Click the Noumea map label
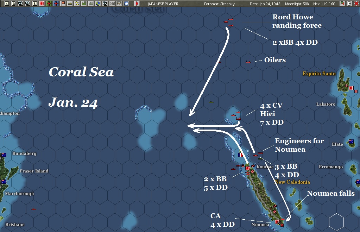The height and width of the screenshot is (232, 360). click(260, 224)
